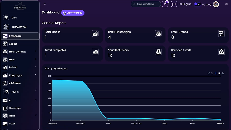Open the English language dropdown
Screen dimensions: 231x130
point(185,4)
